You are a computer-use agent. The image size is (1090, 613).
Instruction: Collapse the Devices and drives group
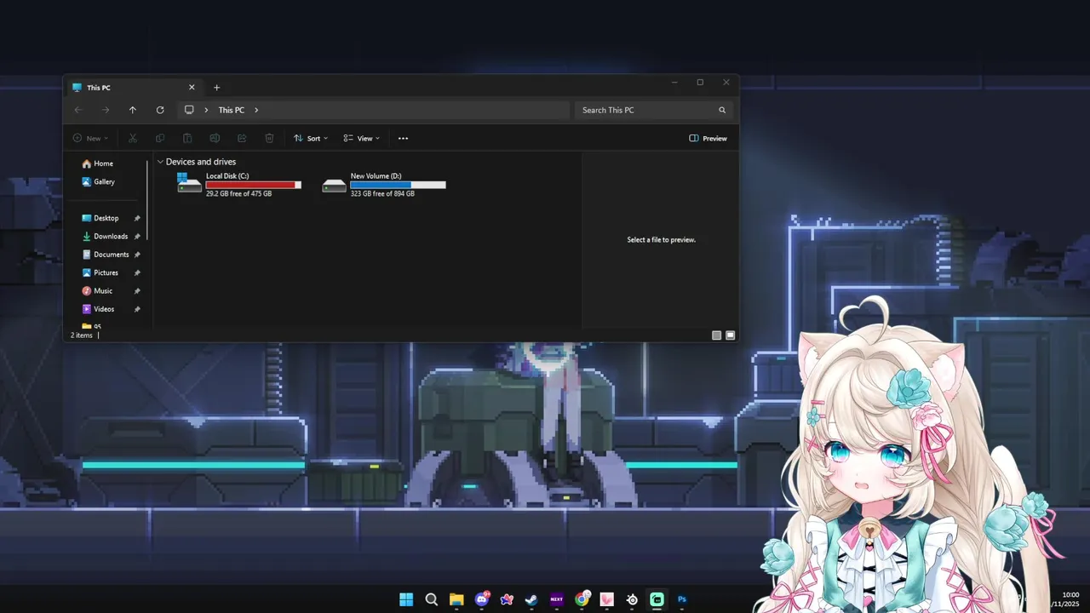tap(160, 162)
